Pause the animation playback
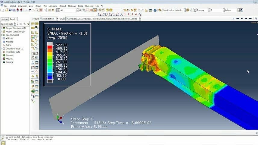This screenshot has height=145, width=258. pos(233,19)
